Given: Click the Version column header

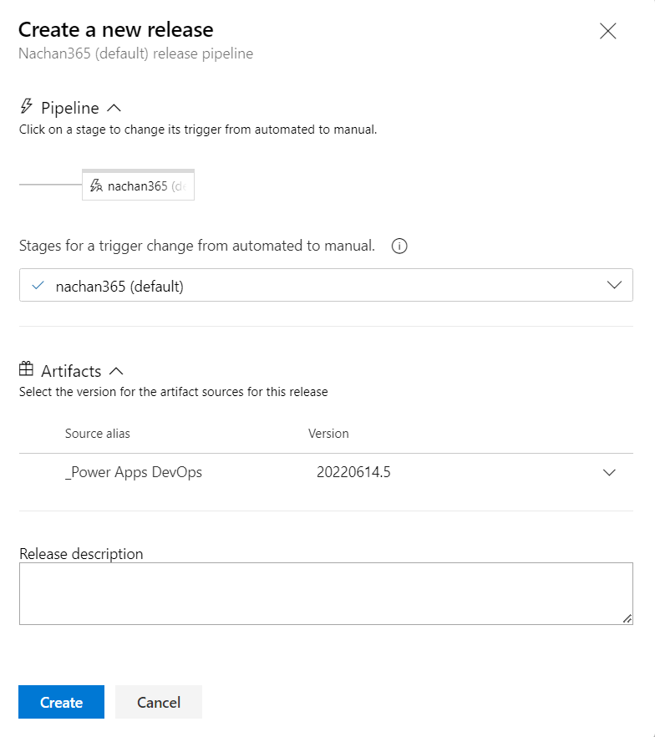Looking at the screenshot, I should click(x=328, y=434).
